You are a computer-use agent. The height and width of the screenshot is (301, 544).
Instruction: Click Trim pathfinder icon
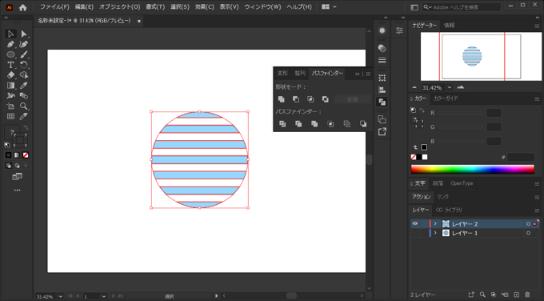coord(298,123)
